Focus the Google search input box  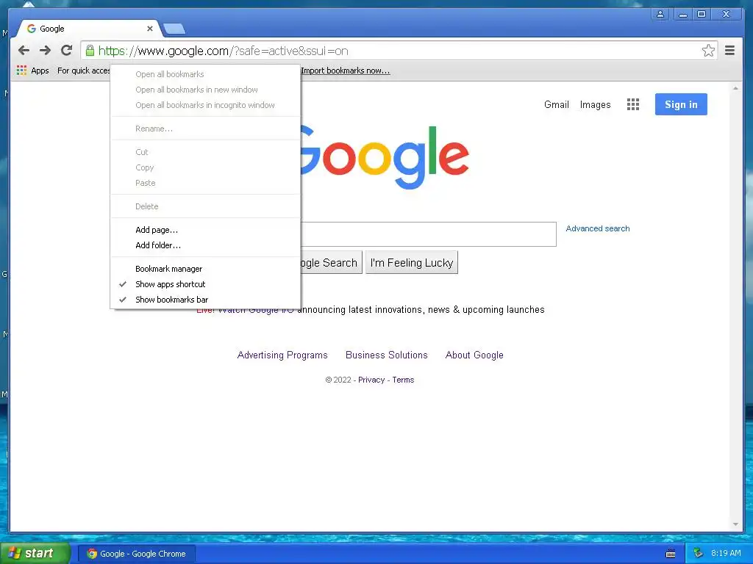429,234
